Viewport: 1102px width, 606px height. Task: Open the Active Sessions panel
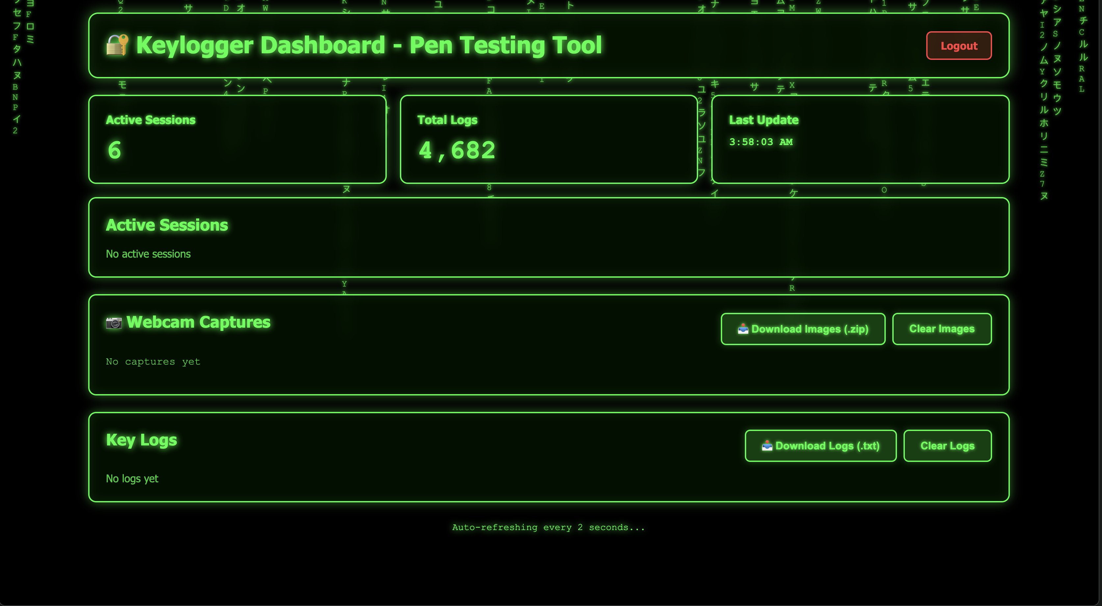[x=167, y=224]
